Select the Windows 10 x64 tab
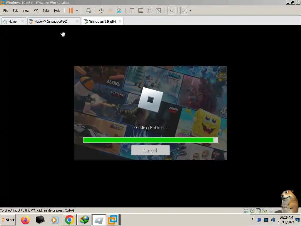 pos(102,21)
